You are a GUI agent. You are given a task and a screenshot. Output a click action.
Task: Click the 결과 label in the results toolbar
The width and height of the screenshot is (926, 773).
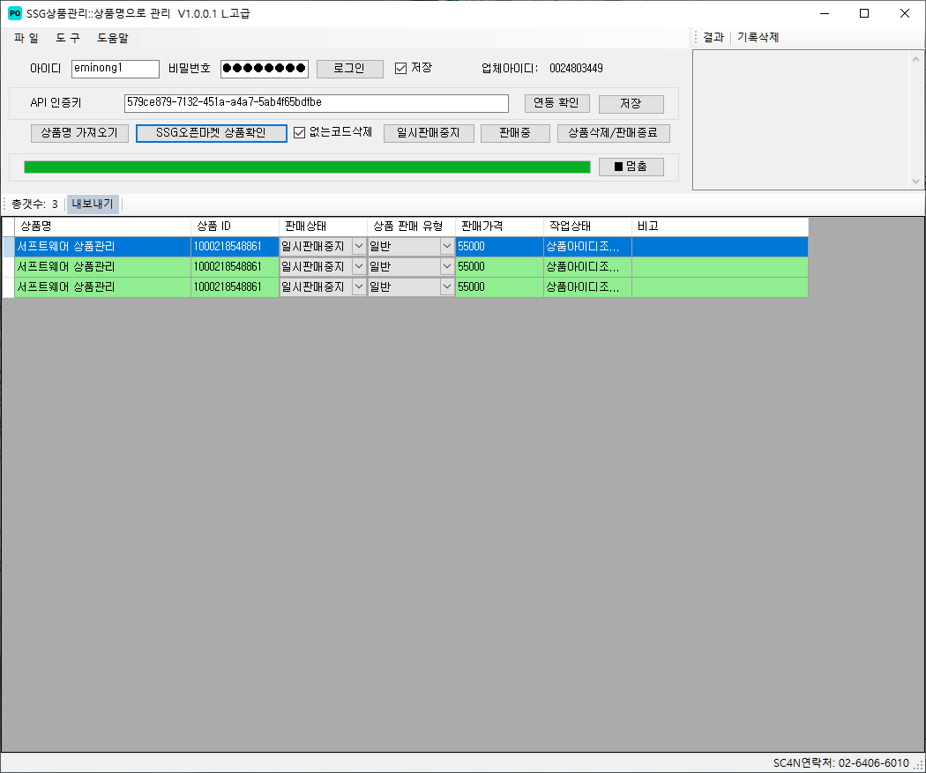pyautogui.click(x=713, y=38)
